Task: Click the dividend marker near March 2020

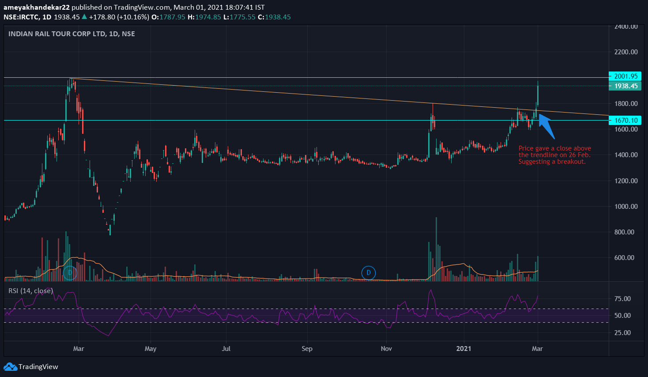Action: coord(70,273)
